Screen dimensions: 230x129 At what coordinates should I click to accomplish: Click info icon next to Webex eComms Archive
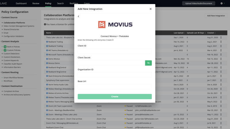click(47, 93)
